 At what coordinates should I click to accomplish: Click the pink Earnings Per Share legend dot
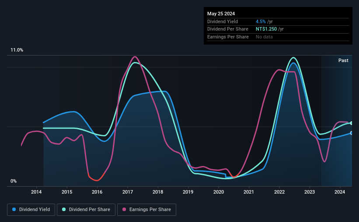coord(124,209)
